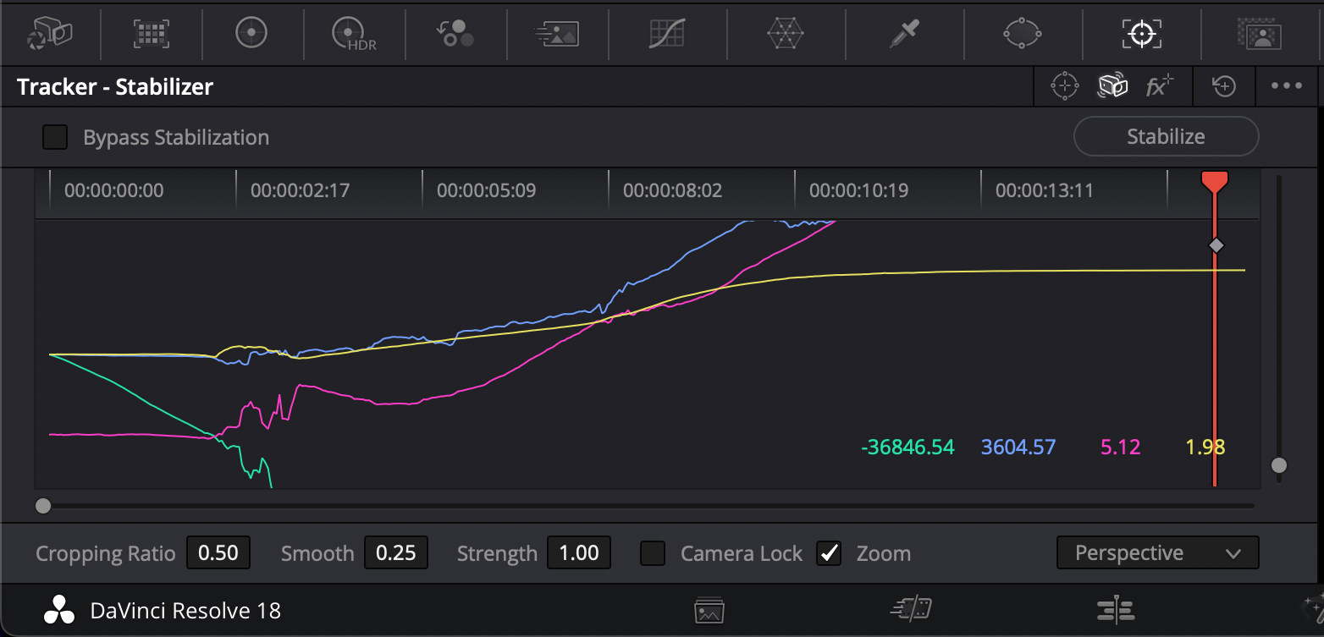Open the Motion Effects palette

pyautogui.click(x=557, y=34)
